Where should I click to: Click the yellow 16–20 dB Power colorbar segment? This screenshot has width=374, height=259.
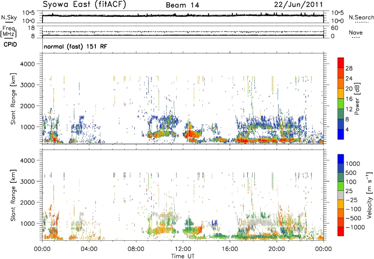(x=341, y=94)
